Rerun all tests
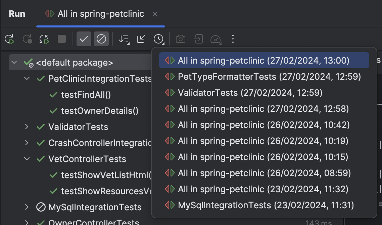 [x=9, y=39]
